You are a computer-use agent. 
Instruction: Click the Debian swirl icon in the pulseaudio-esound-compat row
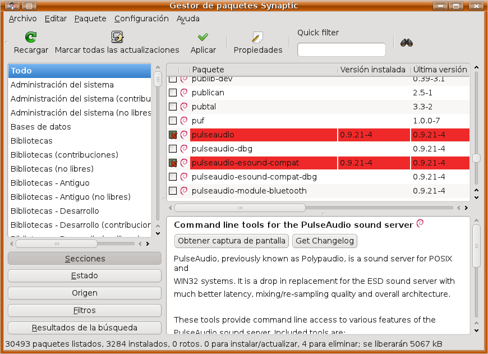(184, 163)
